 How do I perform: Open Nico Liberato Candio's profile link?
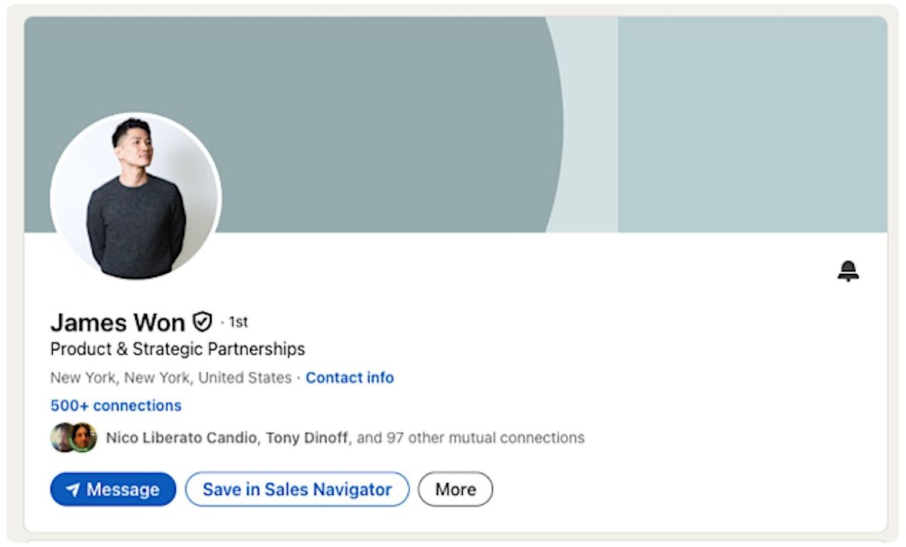click(x=181, y=438)
